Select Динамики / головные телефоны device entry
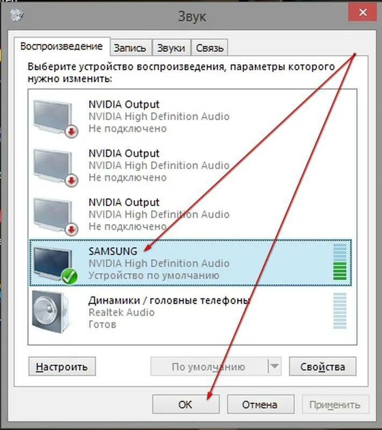The image size is (382, 430). pos(190,312)
